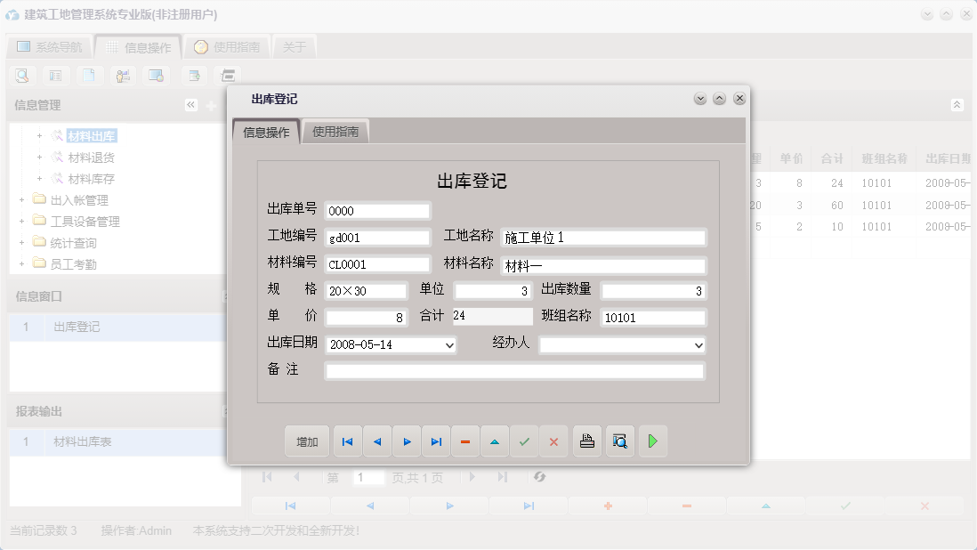Cancel changes with the red X icon
977x550 pixels.
(553, 441)
